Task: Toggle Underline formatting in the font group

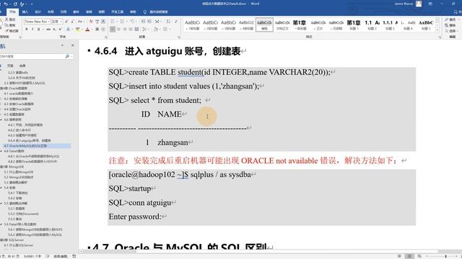Action: (x=38, y=29)
